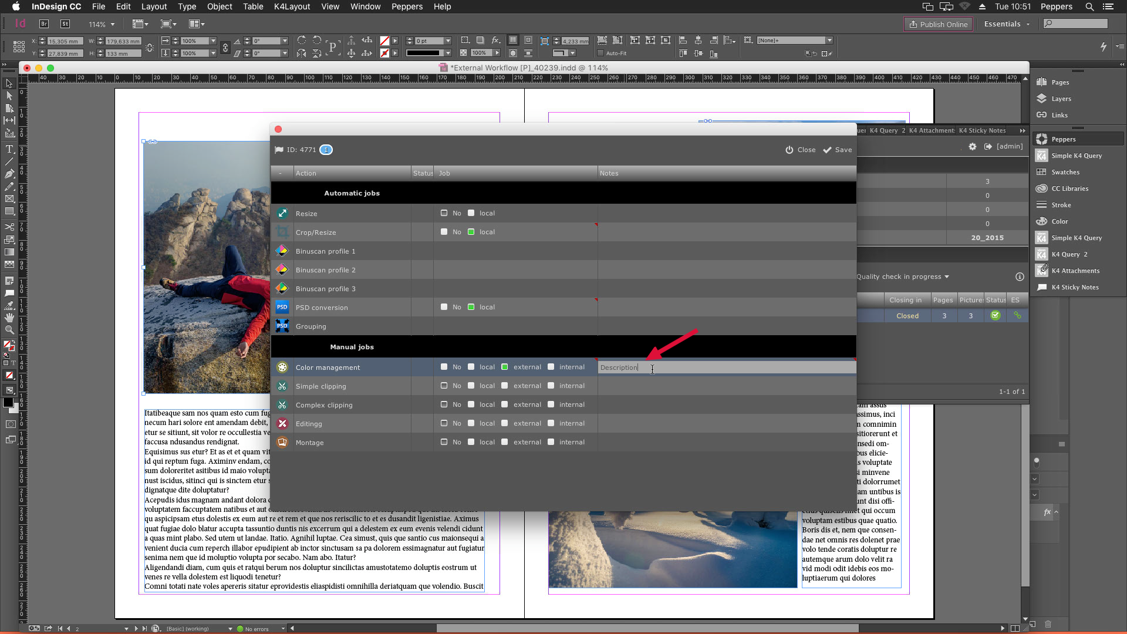Click the black fill color swatch in toolbox
Viewport: 1127px width, 634px height.
coord(8,402)
